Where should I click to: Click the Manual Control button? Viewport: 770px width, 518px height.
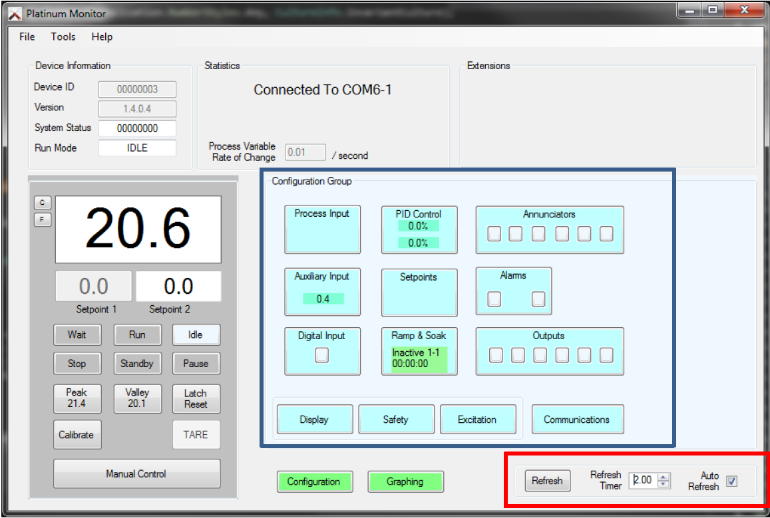click(x=136, y=474)
